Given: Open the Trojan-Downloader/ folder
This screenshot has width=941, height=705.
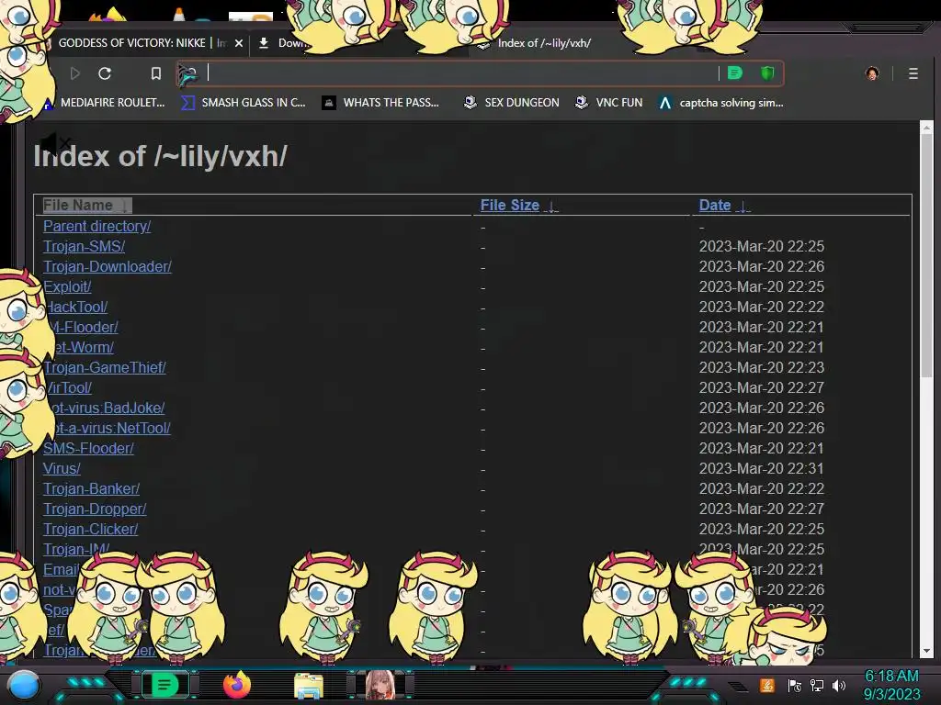Looking at the screenshot, I should tap(108, 266).
